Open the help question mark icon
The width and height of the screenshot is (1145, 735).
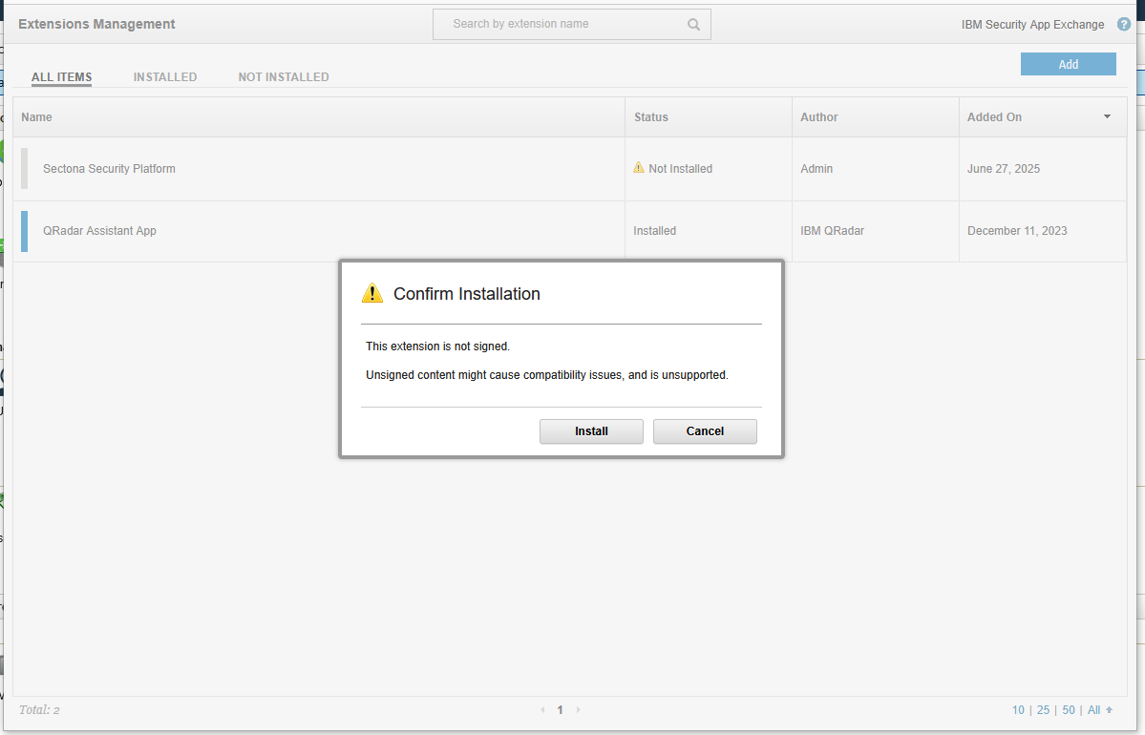coord(1124,25)
